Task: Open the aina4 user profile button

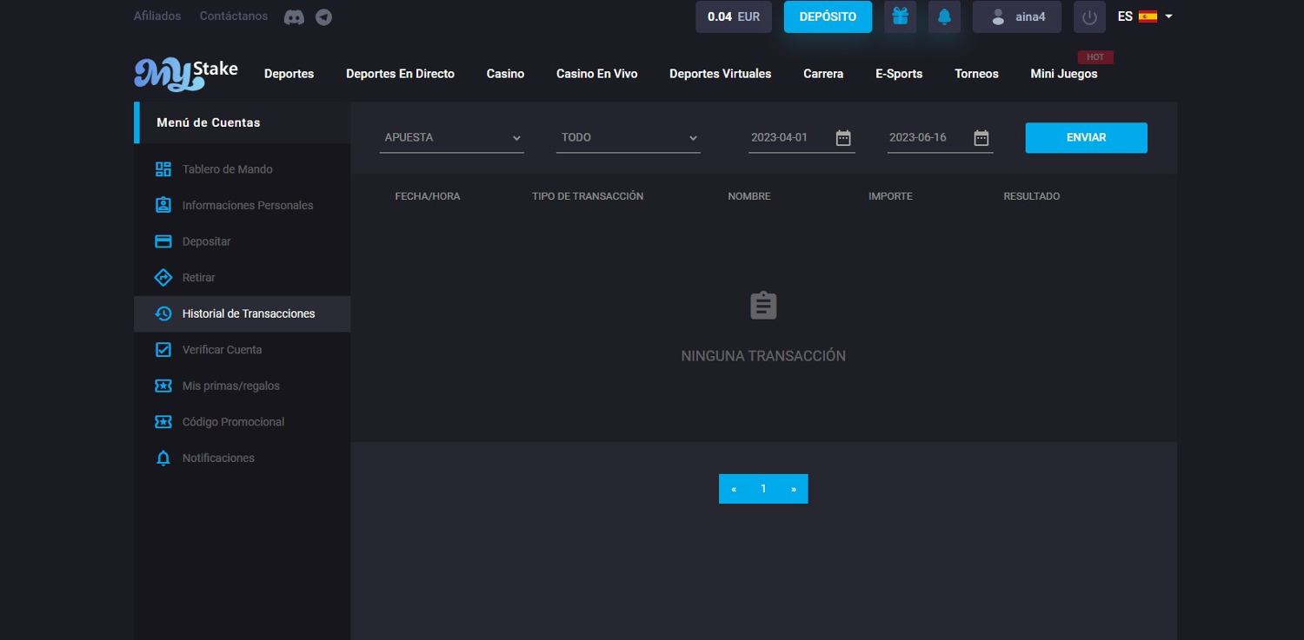Action: [1016, 16]
